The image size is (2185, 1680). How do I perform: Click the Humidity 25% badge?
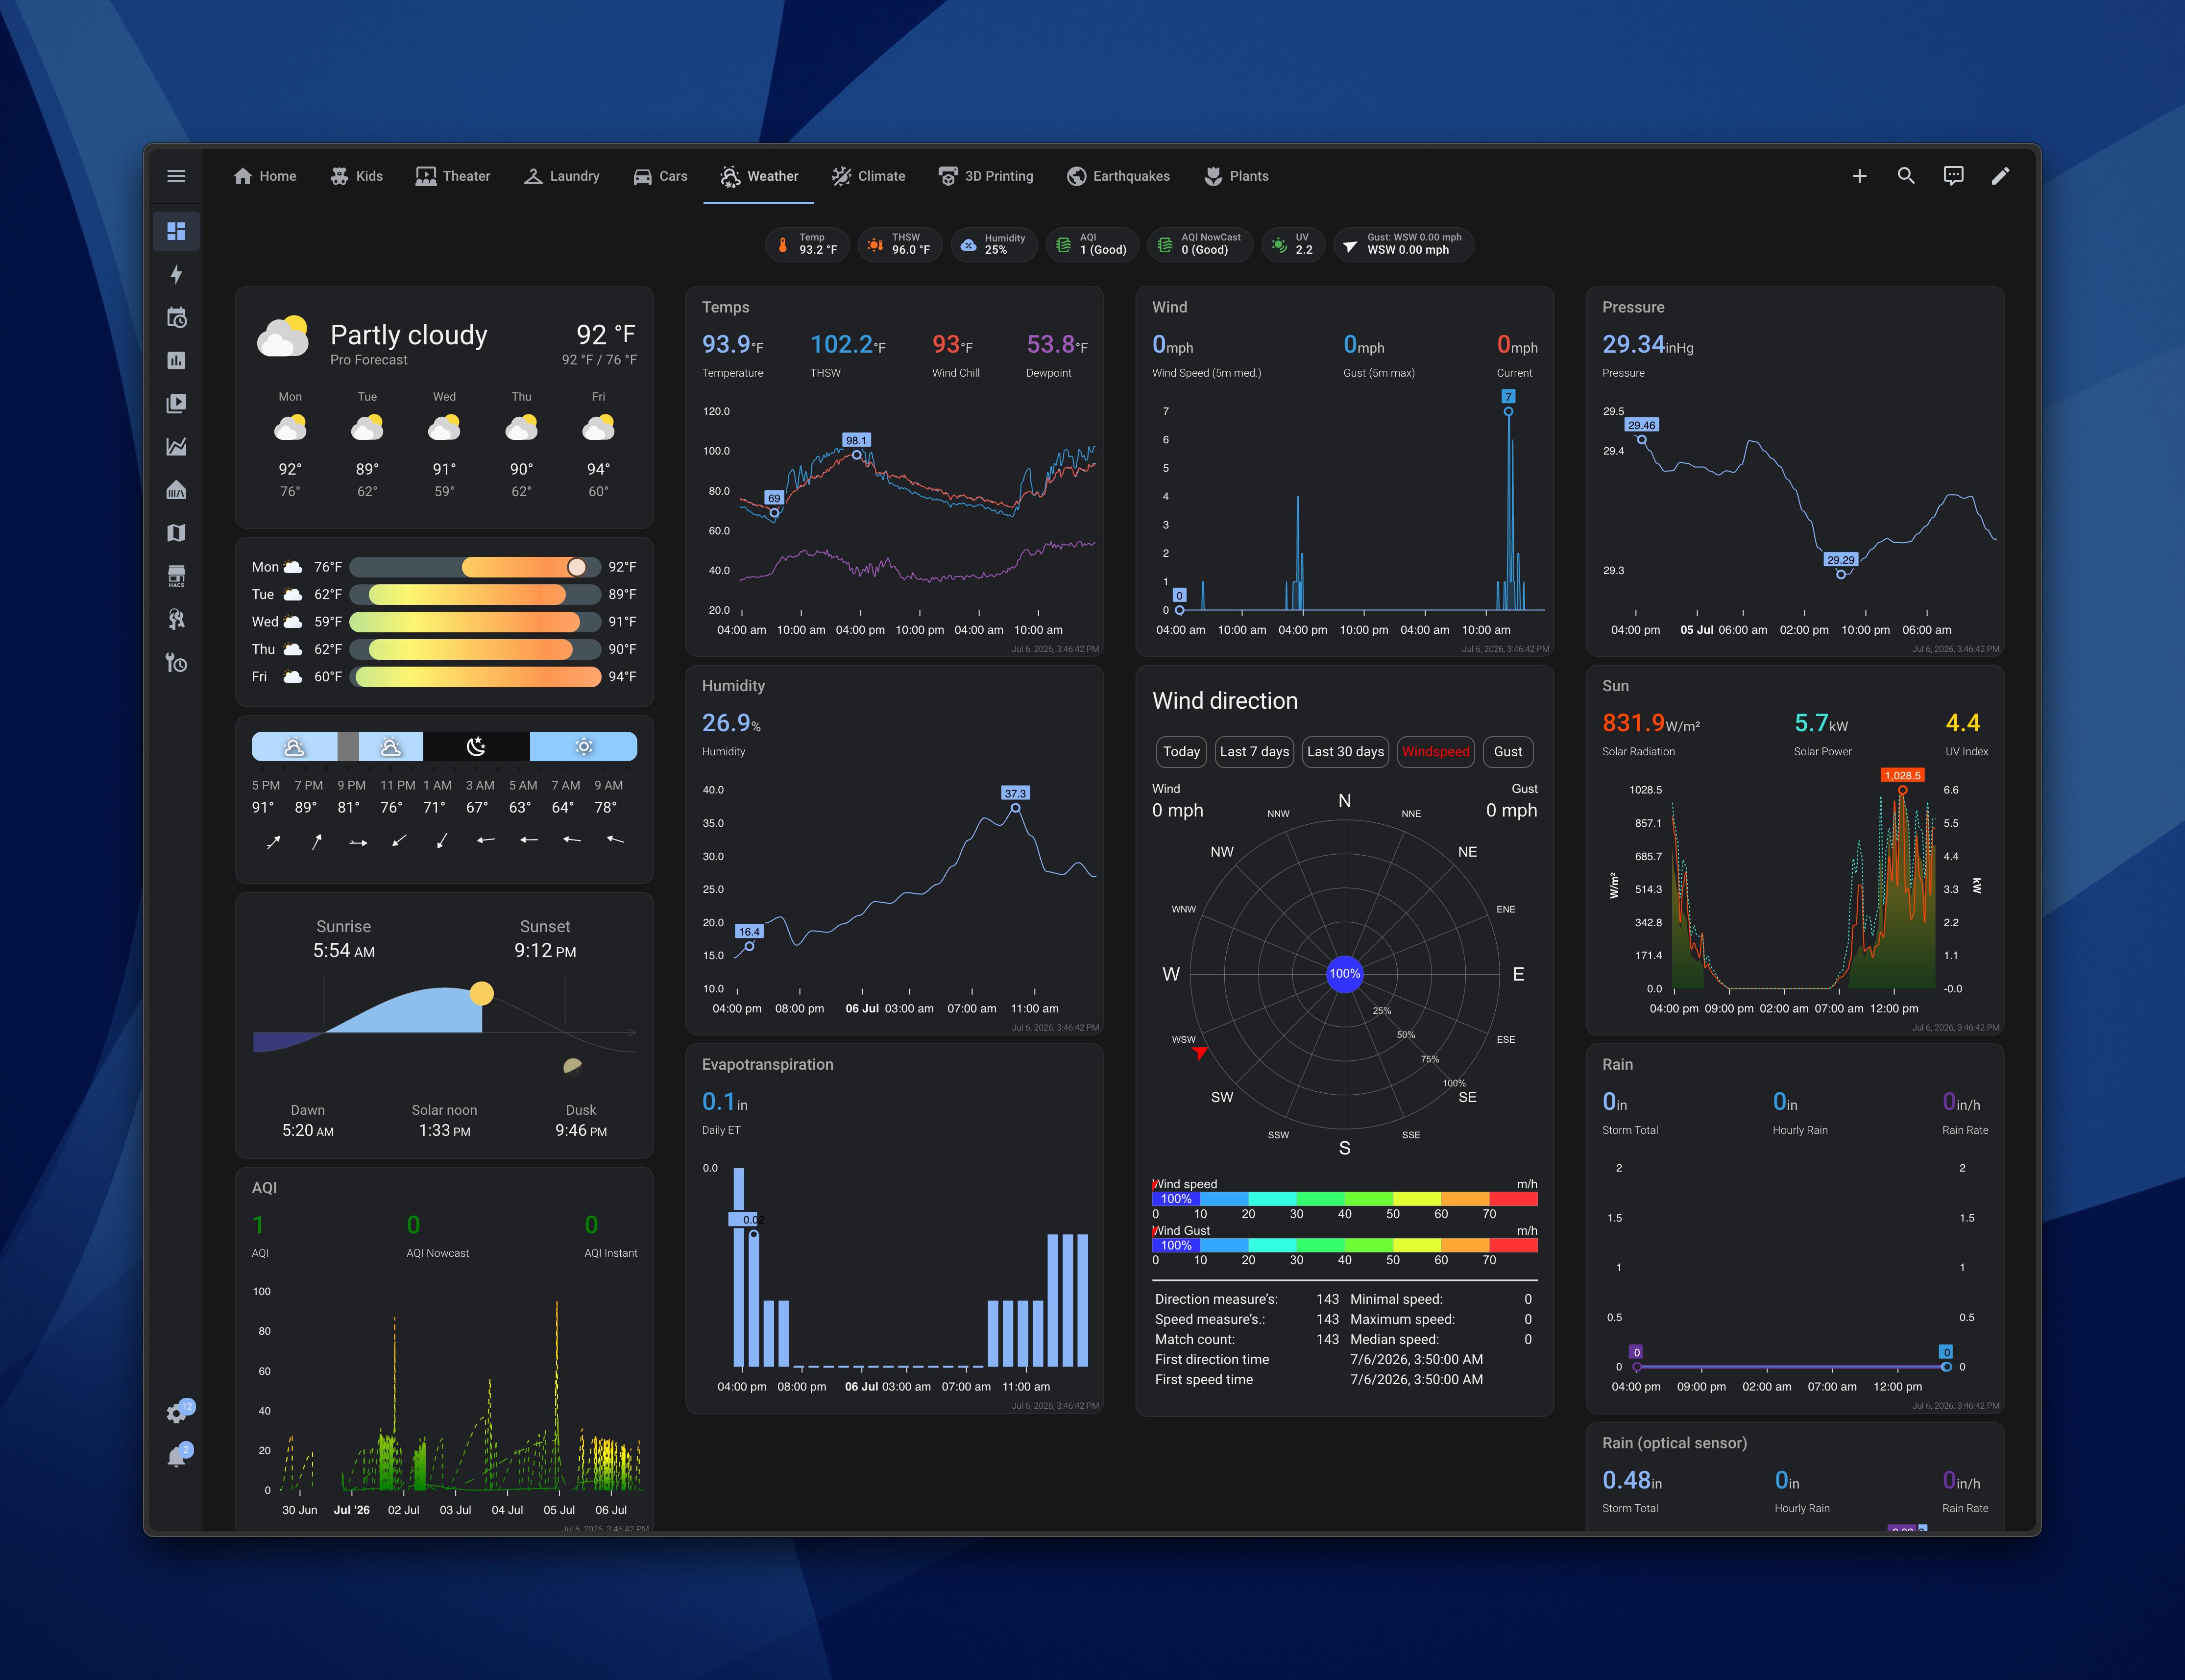994,244
